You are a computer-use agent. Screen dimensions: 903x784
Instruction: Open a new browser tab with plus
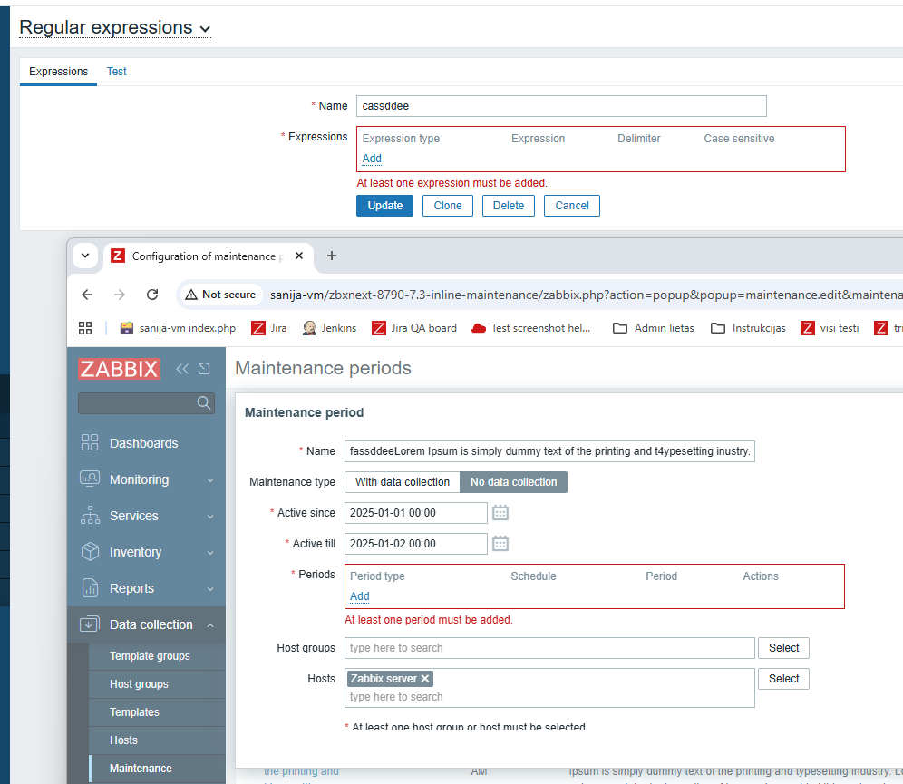point(331,256)
